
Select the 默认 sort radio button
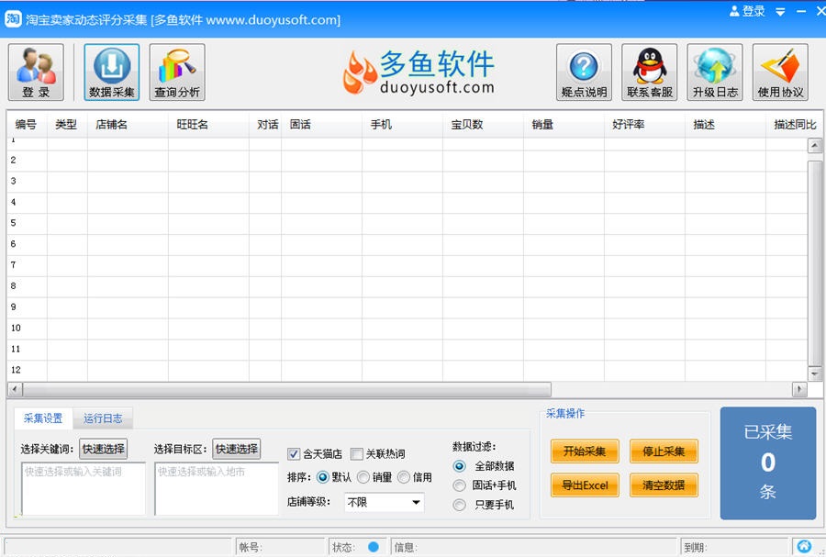tap(323, 477)
